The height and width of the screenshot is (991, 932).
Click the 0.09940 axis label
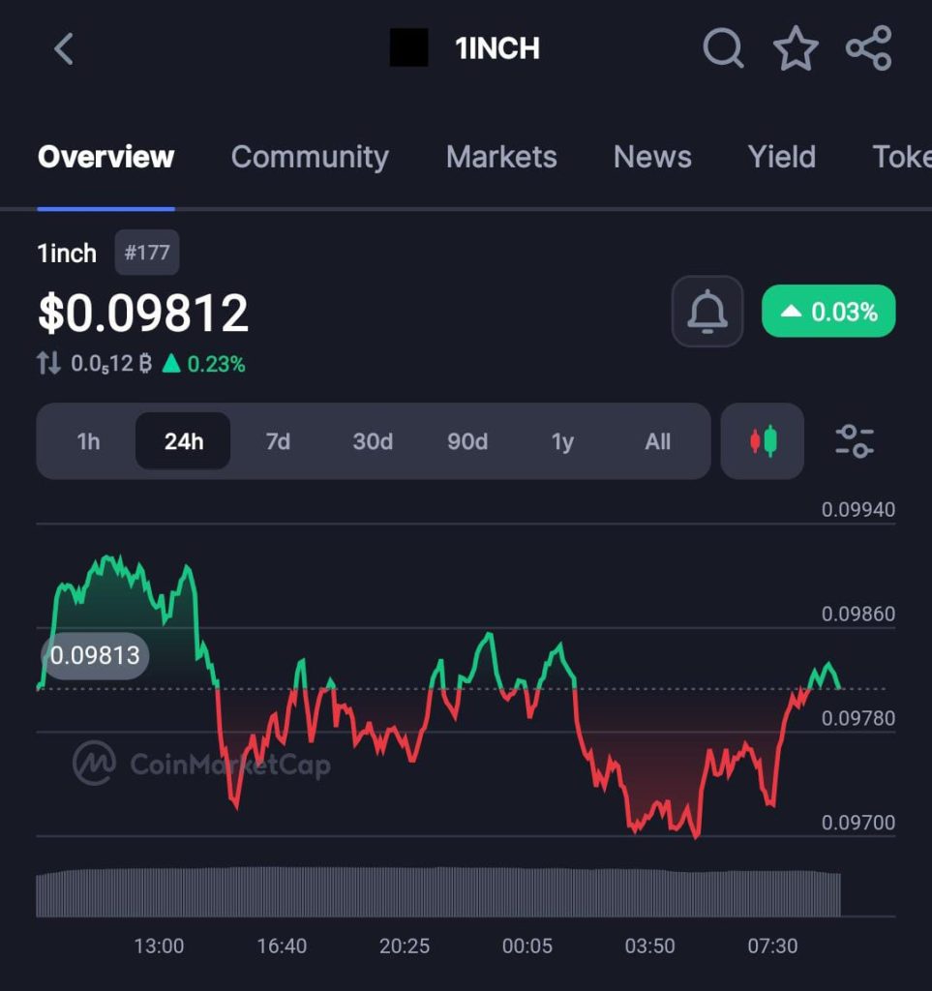(858, 509)
